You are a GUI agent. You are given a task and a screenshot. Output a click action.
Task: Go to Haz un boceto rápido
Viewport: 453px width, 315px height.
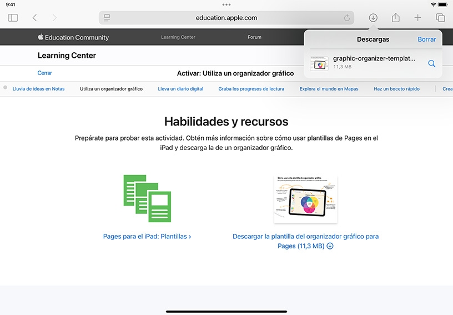click(x=397, y=89)
